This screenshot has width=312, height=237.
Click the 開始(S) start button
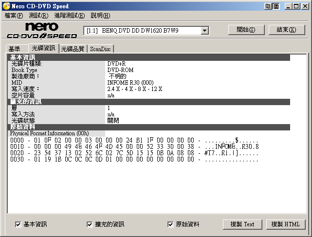coord(246,30)
